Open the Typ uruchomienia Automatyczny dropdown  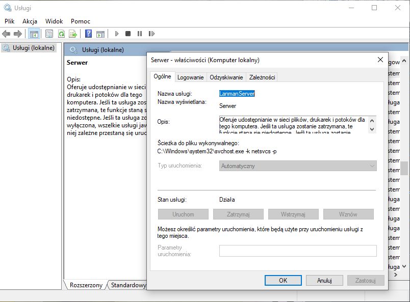point(298,166)
